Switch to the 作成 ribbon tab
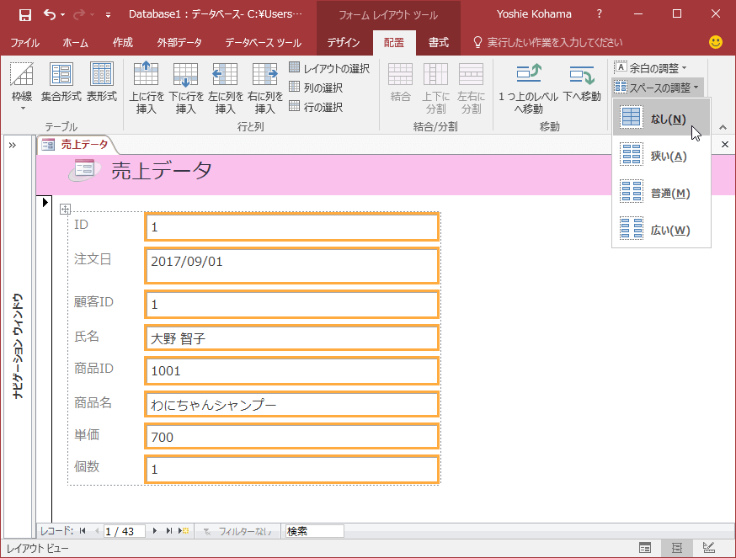This screenshot has height=558, width=736. tap(122, 43)
